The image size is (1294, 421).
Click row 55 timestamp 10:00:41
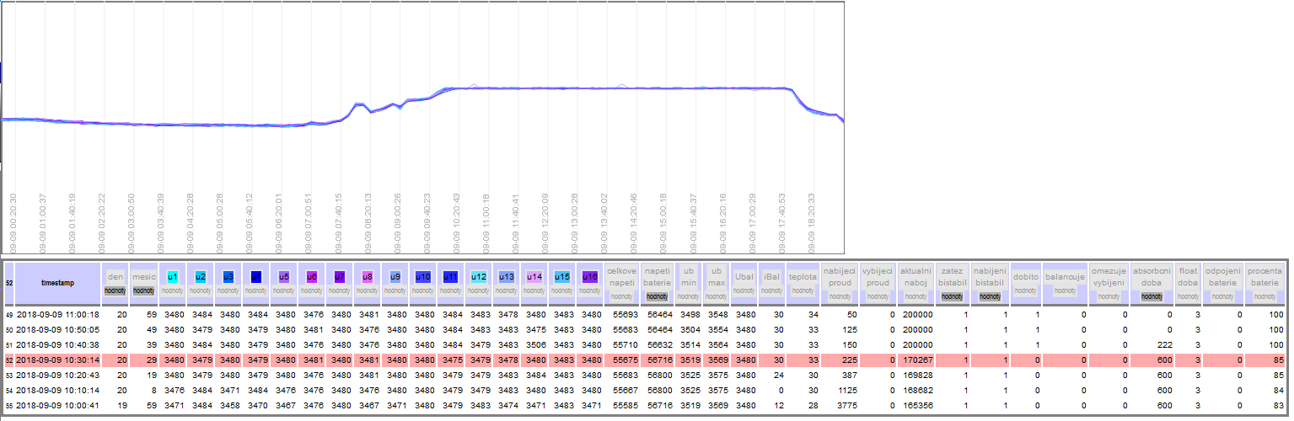(x=57, y=406)
